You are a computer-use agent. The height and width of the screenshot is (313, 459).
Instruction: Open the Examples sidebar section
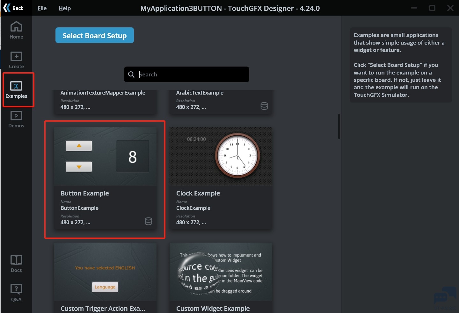pyautogui.click(x=16, y=90)
